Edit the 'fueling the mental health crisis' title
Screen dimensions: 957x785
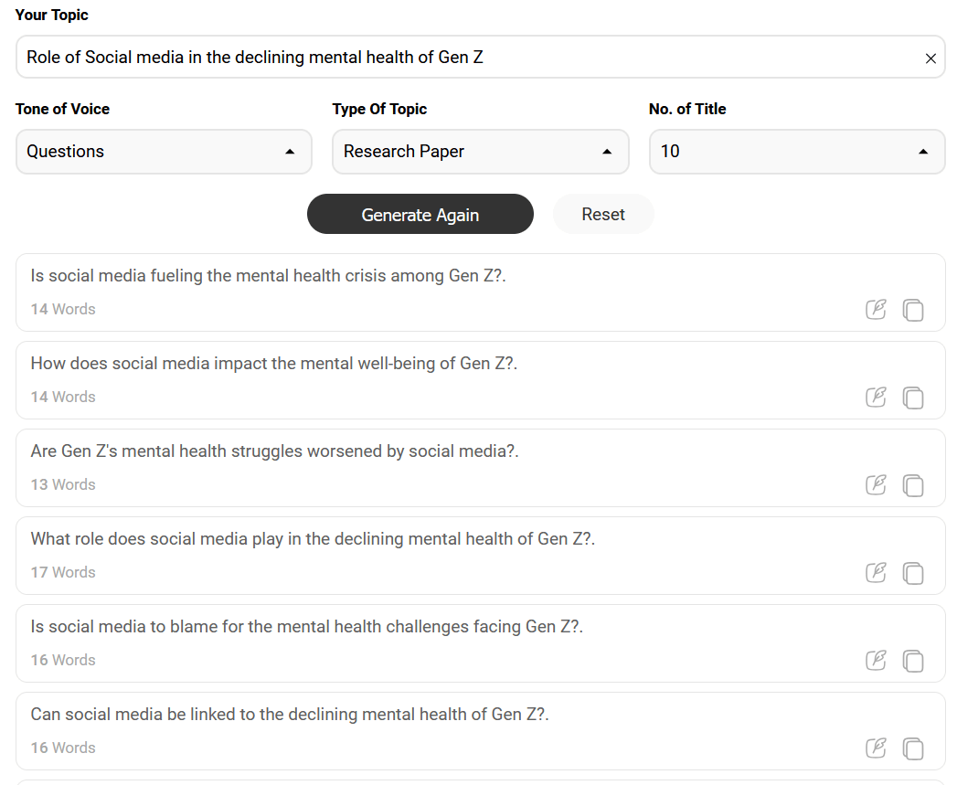(876, 310)
